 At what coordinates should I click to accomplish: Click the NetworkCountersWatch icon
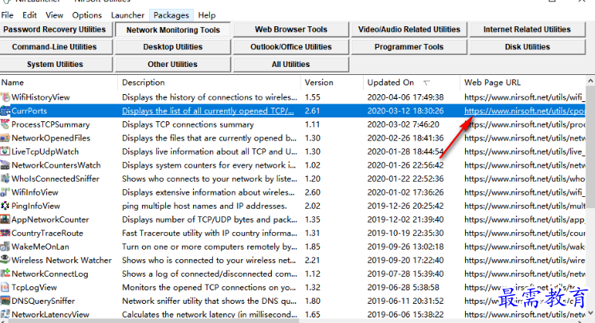pyautogui.click(x=5, y=165)
